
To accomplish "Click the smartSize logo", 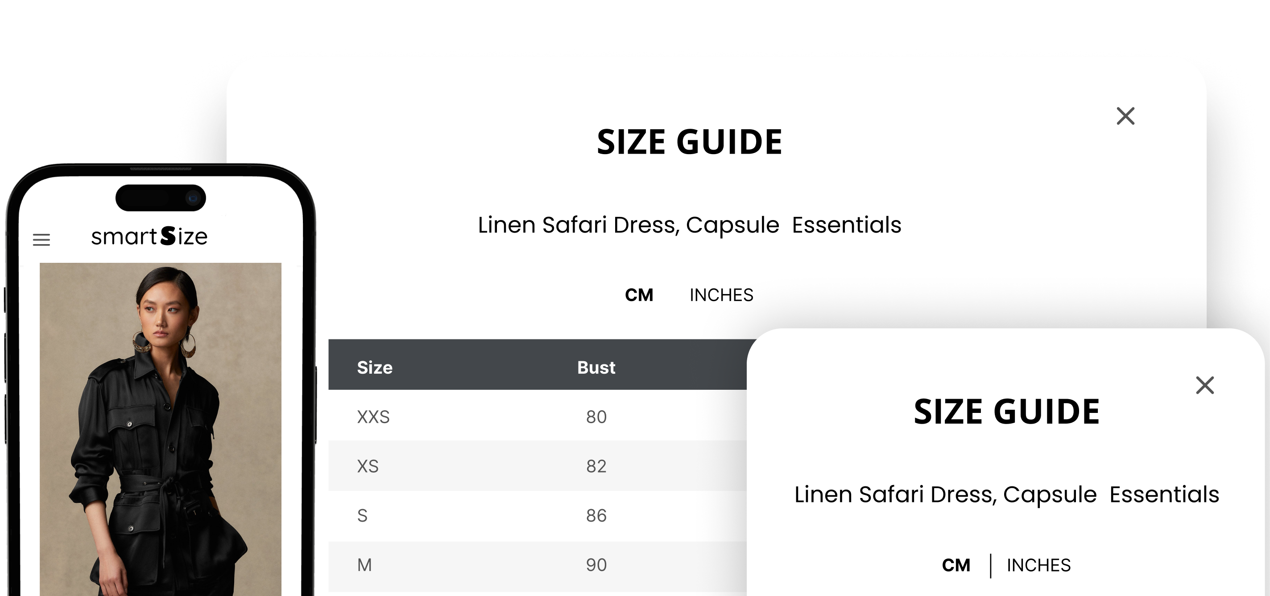I will (x=149, y=237).
